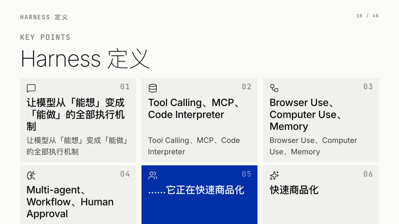Click the card 06 title 快速商品化
The image size is (399, 224).
[x=294, y=190]
